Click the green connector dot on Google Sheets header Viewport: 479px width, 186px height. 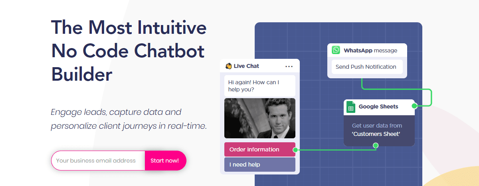pos(414,106)
